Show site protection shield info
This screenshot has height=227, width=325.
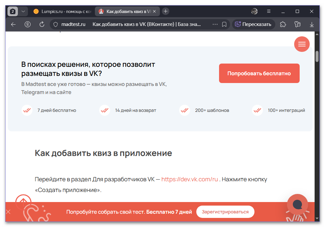click(x=56, y=24)
